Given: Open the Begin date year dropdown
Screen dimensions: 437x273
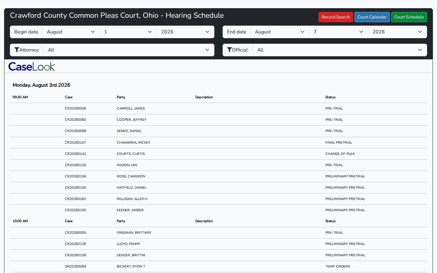Looking at the screenshot, I should point(185,32).
